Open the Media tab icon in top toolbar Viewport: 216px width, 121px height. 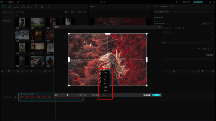pos(4,6)
